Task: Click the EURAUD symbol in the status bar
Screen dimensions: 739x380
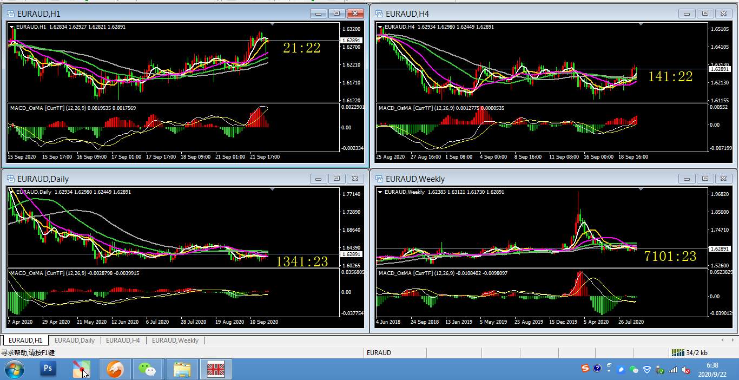Action: [x=379, y=353]
